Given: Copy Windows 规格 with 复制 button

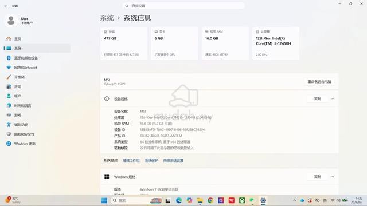Looking at the screenshot, I should point(317,177).
